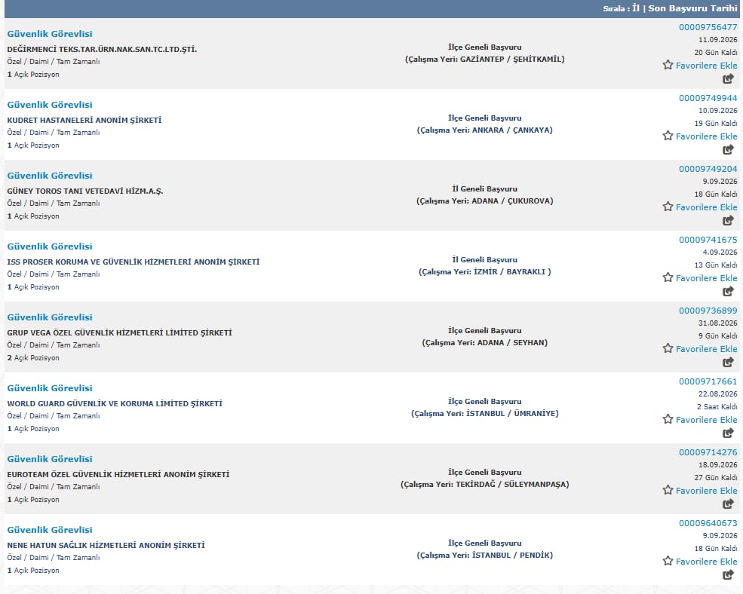Open Güvenlik Görevlisi job at KUDRET HASTANELERİ

pos(50,105)
